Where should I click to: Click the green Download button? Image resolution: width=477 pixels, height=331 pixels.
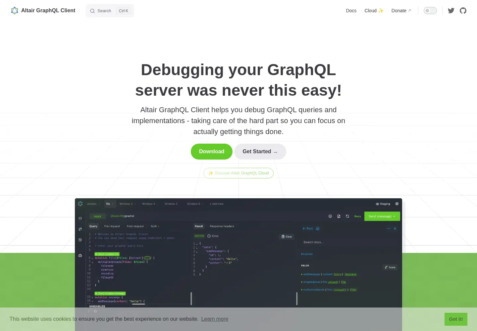pyautogui.click(x=212, y=152)
